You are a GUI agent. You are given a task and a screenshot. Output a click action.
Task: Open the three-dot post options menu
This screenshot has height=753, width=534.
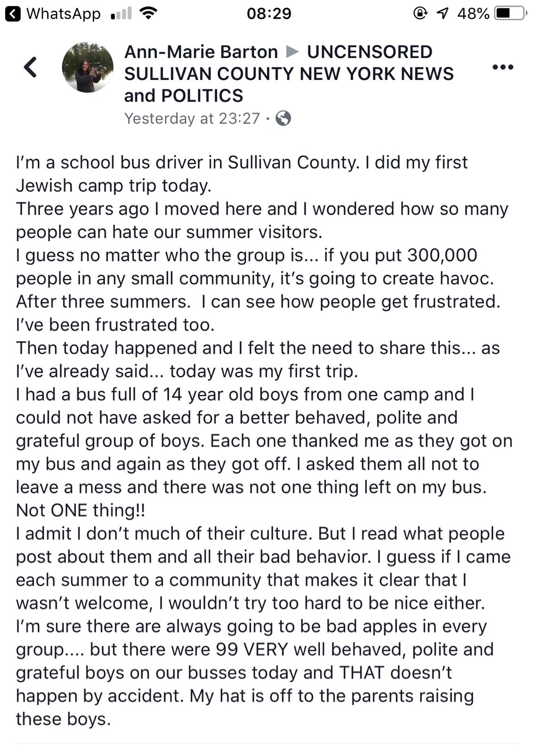(502, 67)
